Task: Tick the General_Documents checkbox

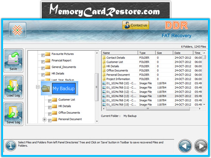Action: click(x=43, y=68)
